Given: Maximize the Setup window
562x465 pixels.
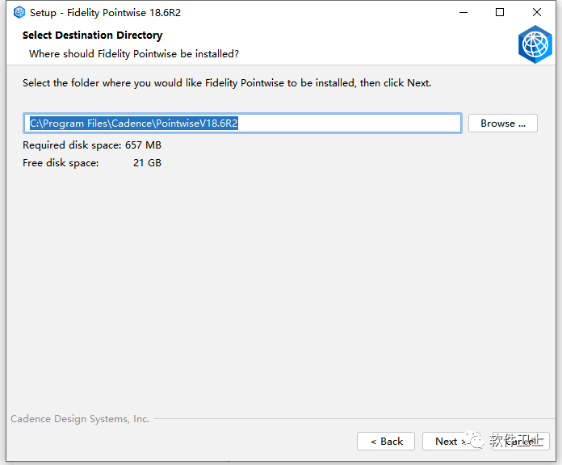Looking at the screenshot, I should click(x=500, y=13).
